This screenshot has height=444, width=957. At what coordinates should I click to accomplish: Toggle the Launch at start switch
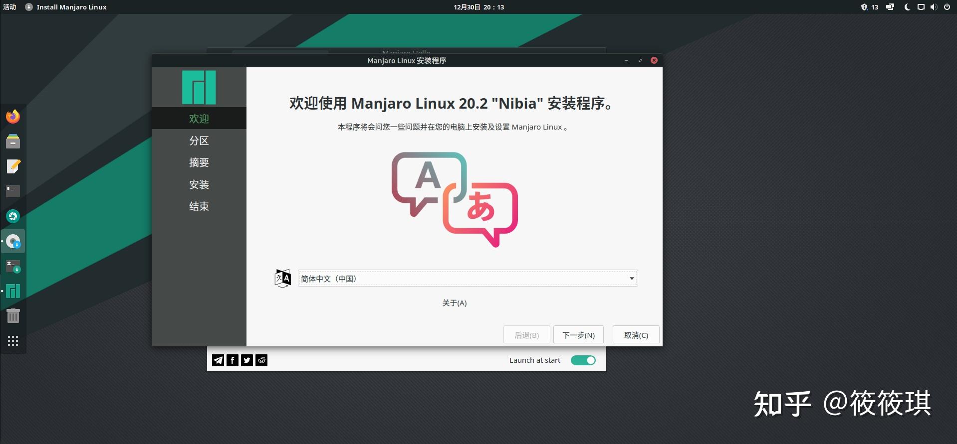583,360
